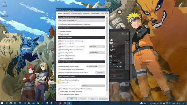The height and width of the screenshot is (105, 187).
Task: Launch Chrome from the taskbar
Action: coord(38,103)
